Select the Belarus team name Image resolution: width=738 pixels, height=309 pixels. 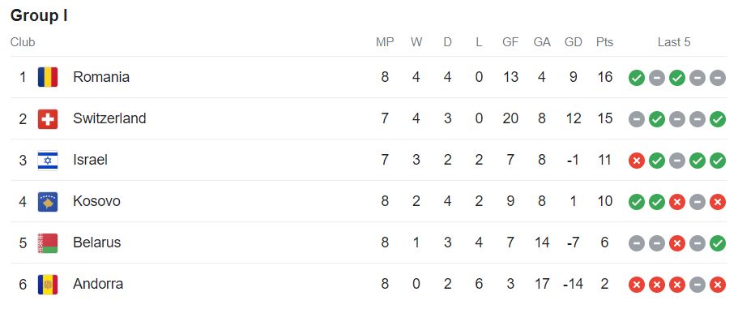tap(97, 242)
